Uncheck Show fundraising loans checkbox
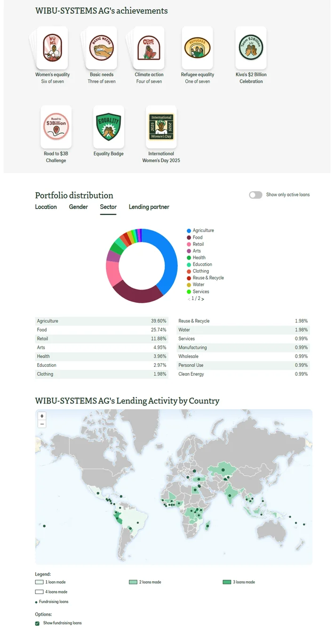The width and height of the screenshot is (334, 635). pos(37,623)
